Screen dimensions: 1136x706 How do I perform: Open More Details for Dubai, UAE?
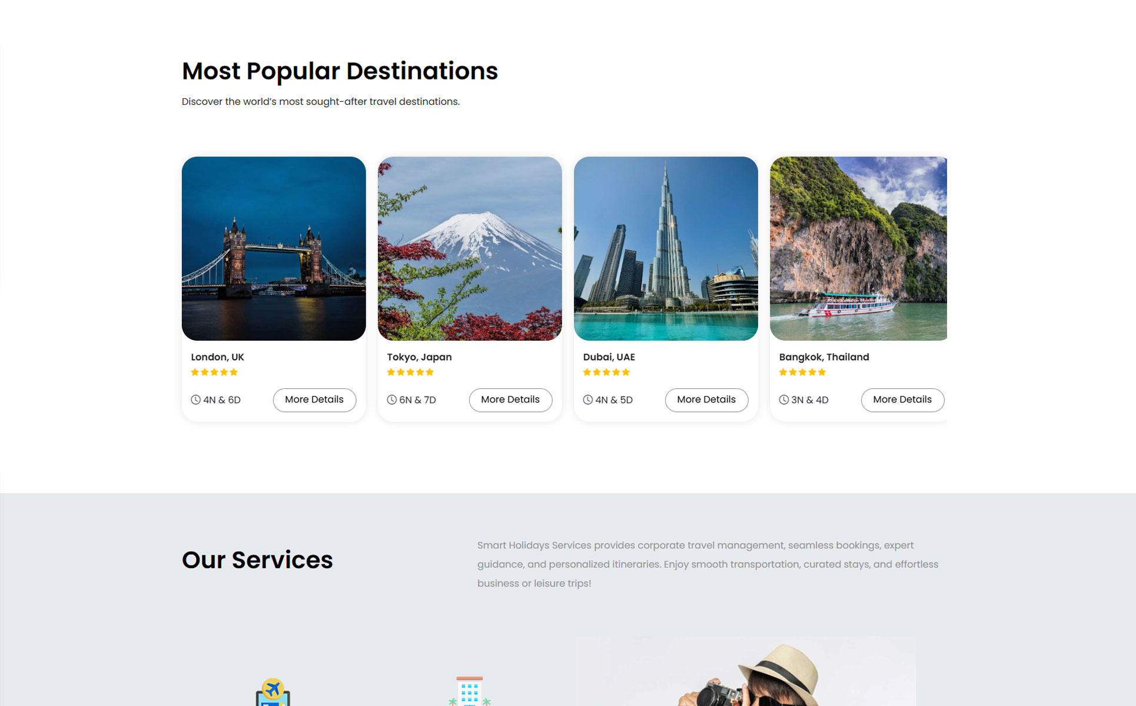tap(706, 400)
